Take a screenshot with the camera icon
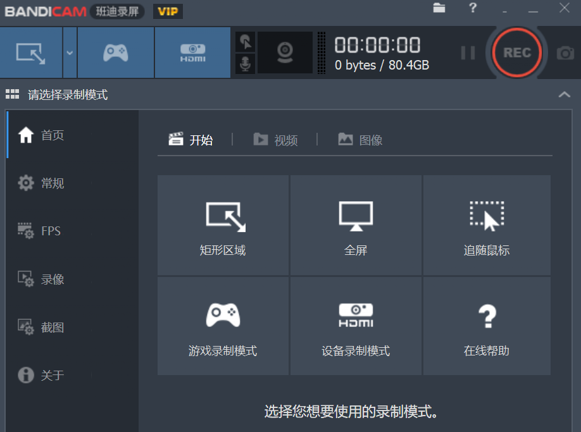 coord(565,53)
